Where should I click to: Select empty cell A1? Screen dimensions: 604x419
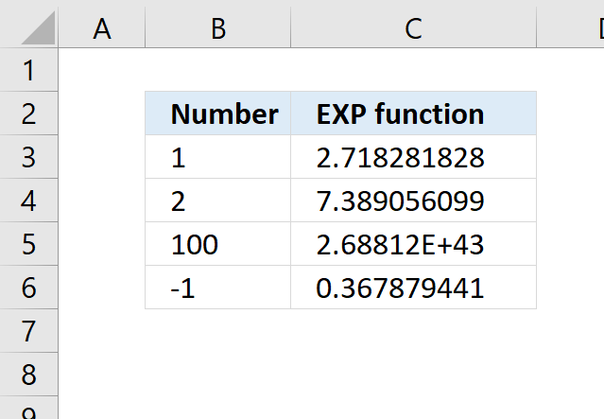tap(102, 70)
